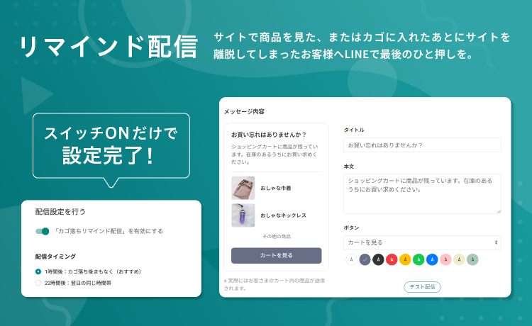The image size is (532, 326).
Task: Open the ボタン label dropdown
Action: click(422, 242)
